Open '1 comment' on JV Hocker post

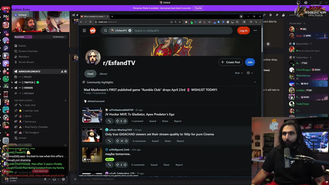click(x=137, y=121)
